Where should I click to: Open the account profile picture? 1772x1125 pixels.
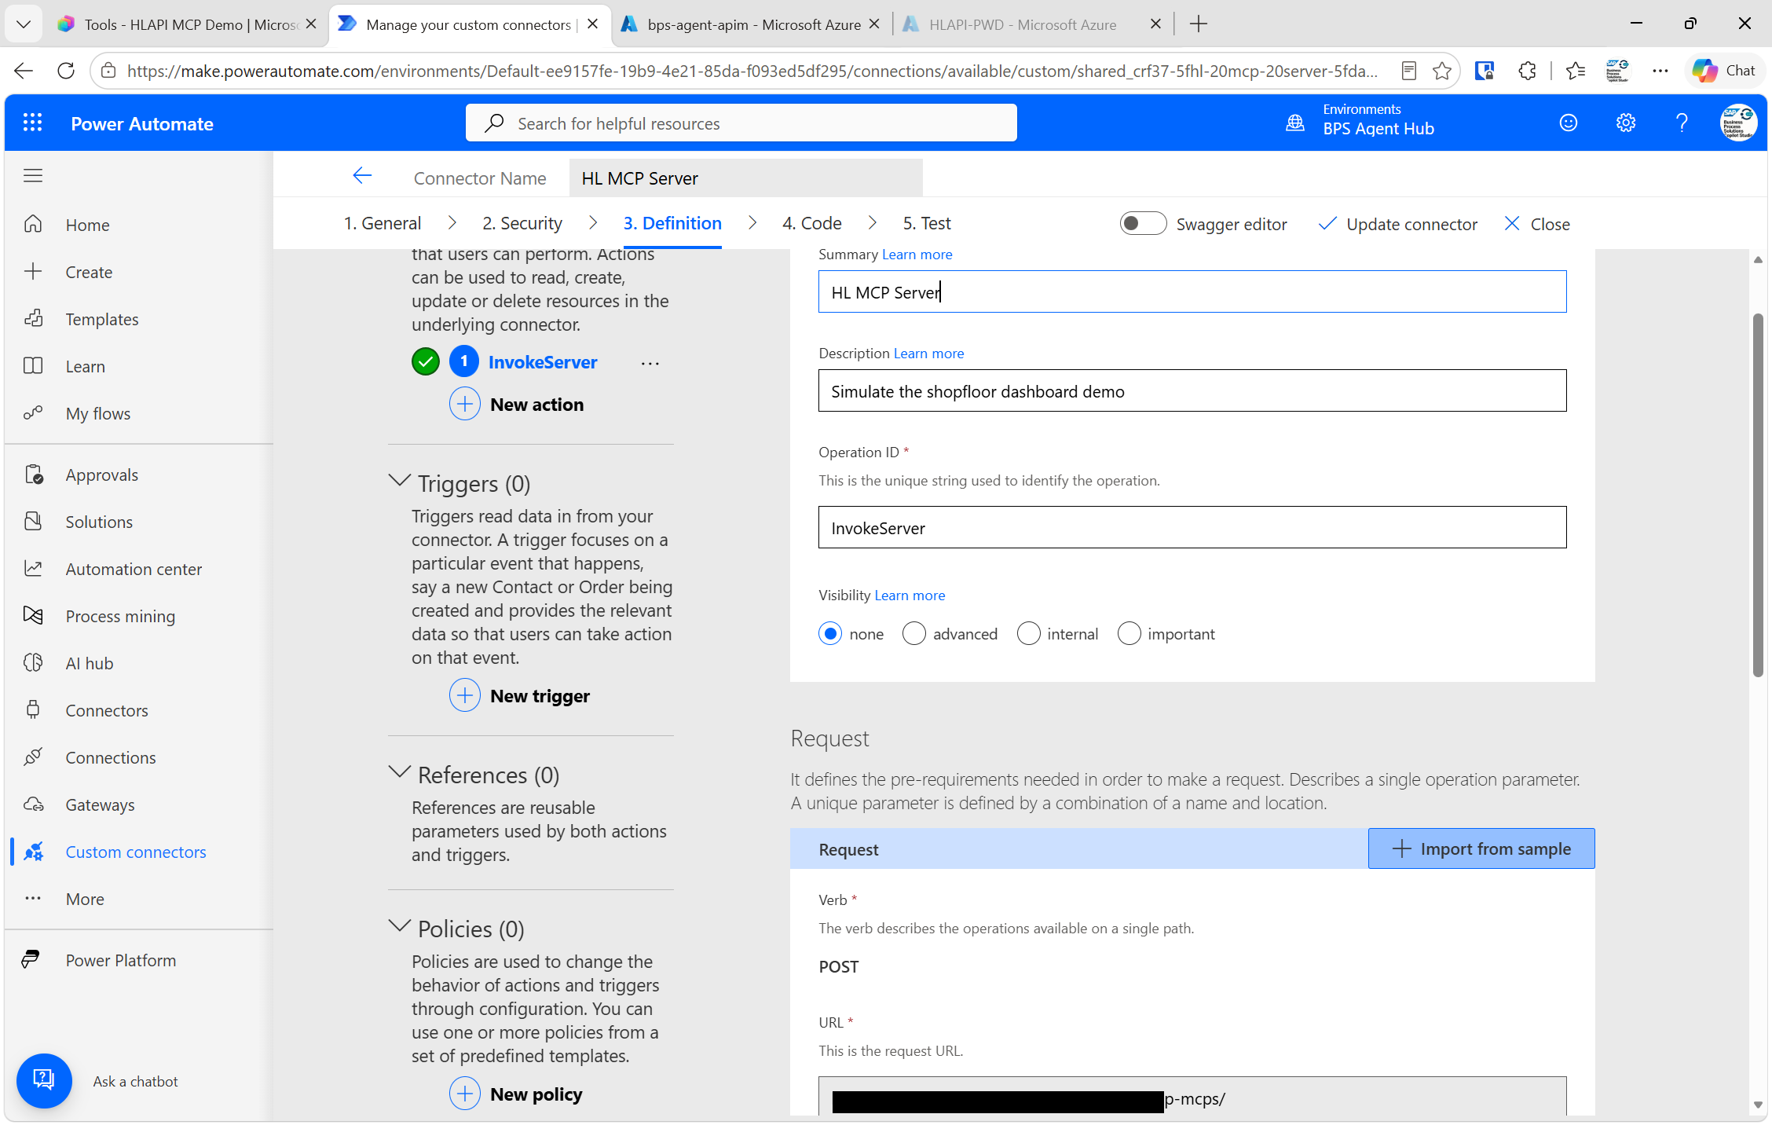1737,123
